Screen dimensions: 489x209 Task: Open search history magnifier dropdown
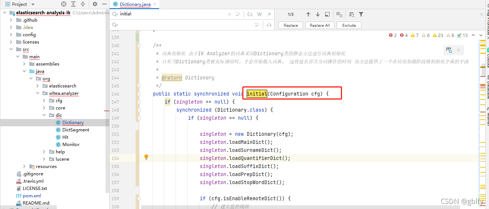[115, 14]
